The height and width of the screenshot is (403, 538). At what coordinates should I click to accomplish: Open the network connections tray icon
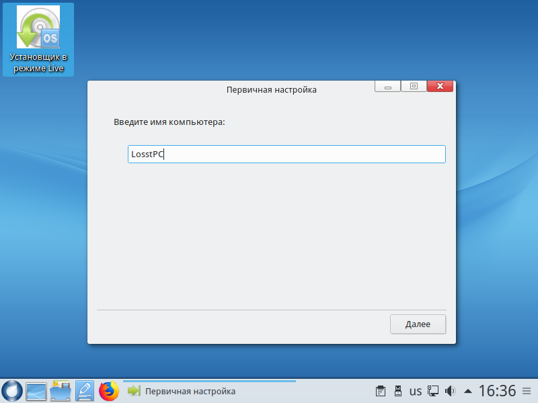[x=434, y=390]
